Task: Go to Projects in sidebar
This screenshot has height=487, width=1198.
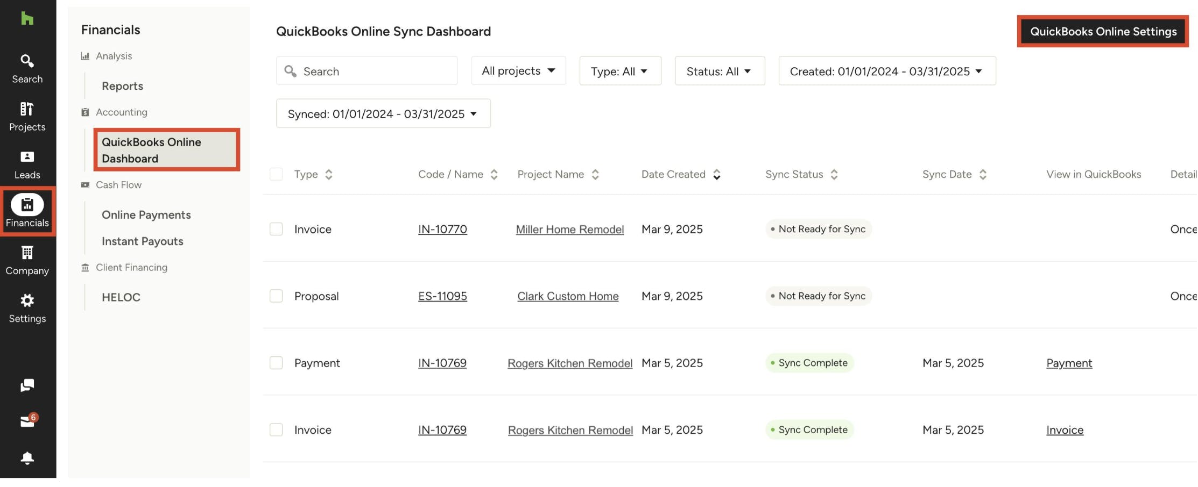Action: pyautogui.click(x=27, y=116)
